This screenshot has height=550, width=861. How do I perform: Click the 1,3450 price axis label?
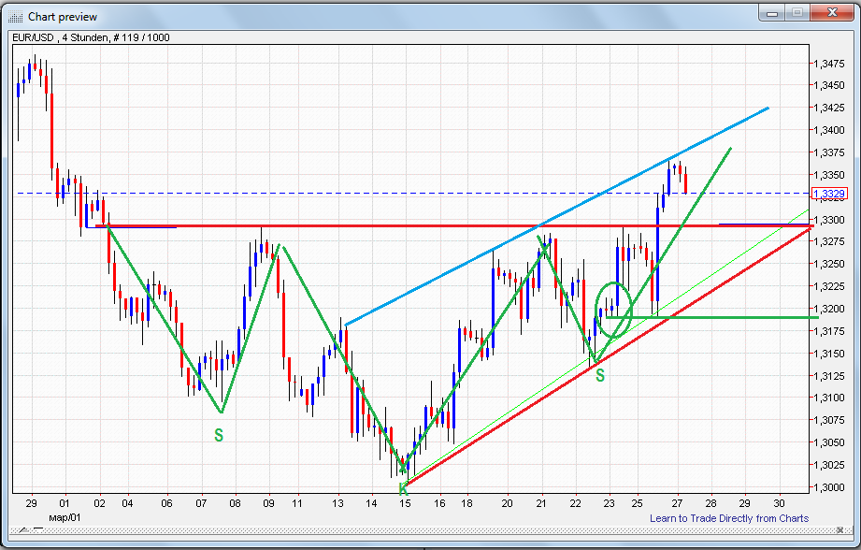(x=829, y=85)
